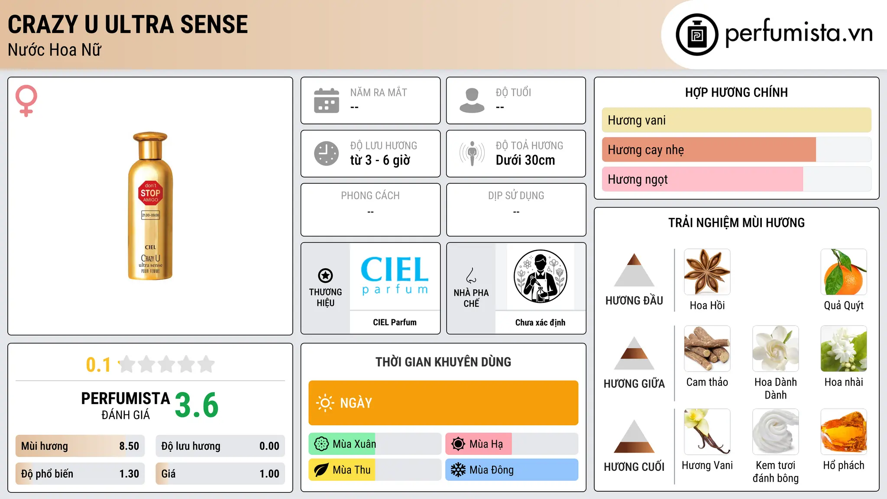This screenshot has height=499, width=887.
Task: Click the five-star rating row
Action: [166, 364]
